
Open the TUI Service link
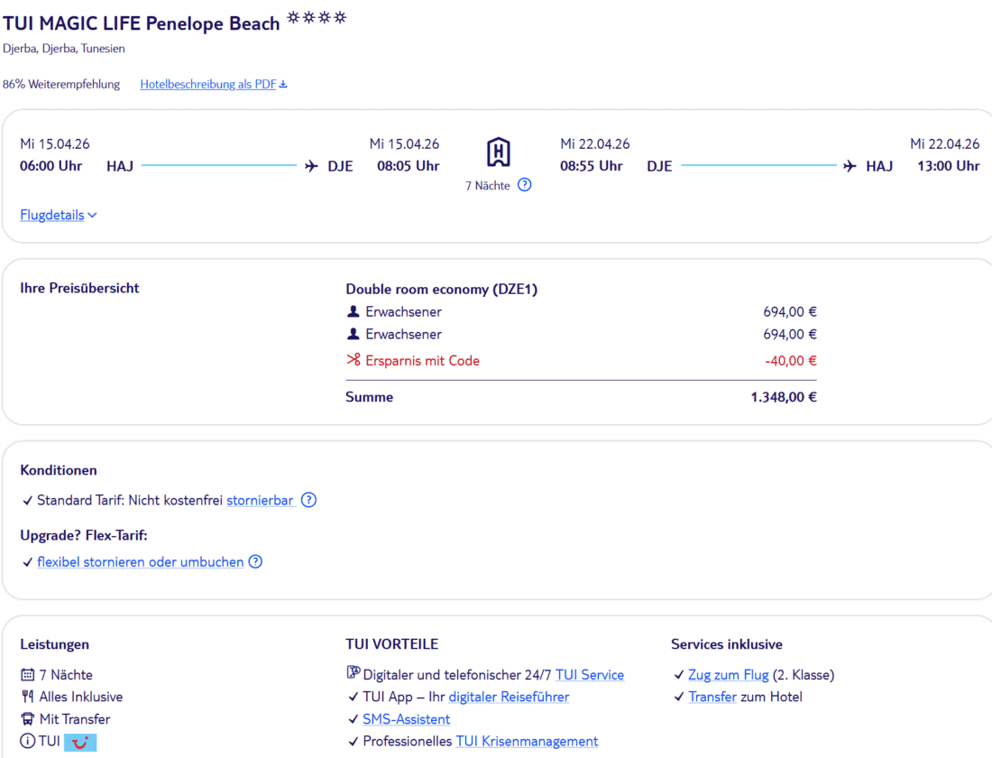tap(590, 675)
